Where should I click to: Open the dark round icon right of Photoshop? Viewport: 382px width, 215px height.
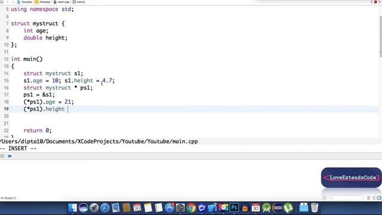coord(245,208)
